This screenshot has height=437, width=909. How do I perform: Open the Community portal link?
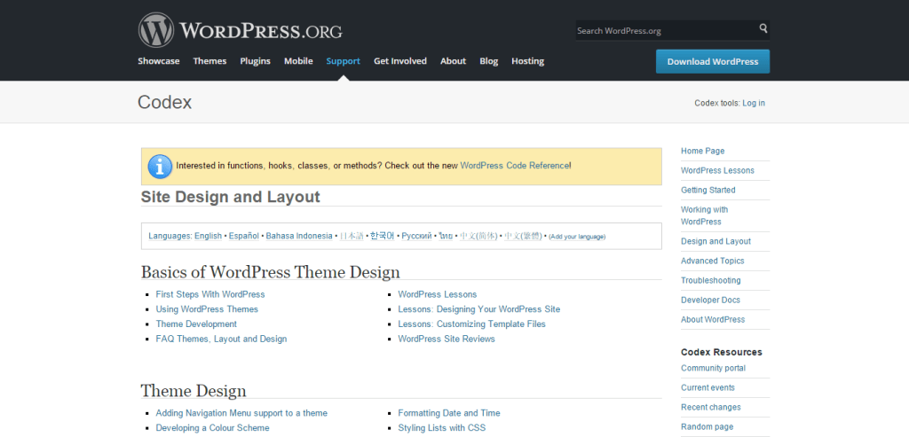(x=713, y=368)
